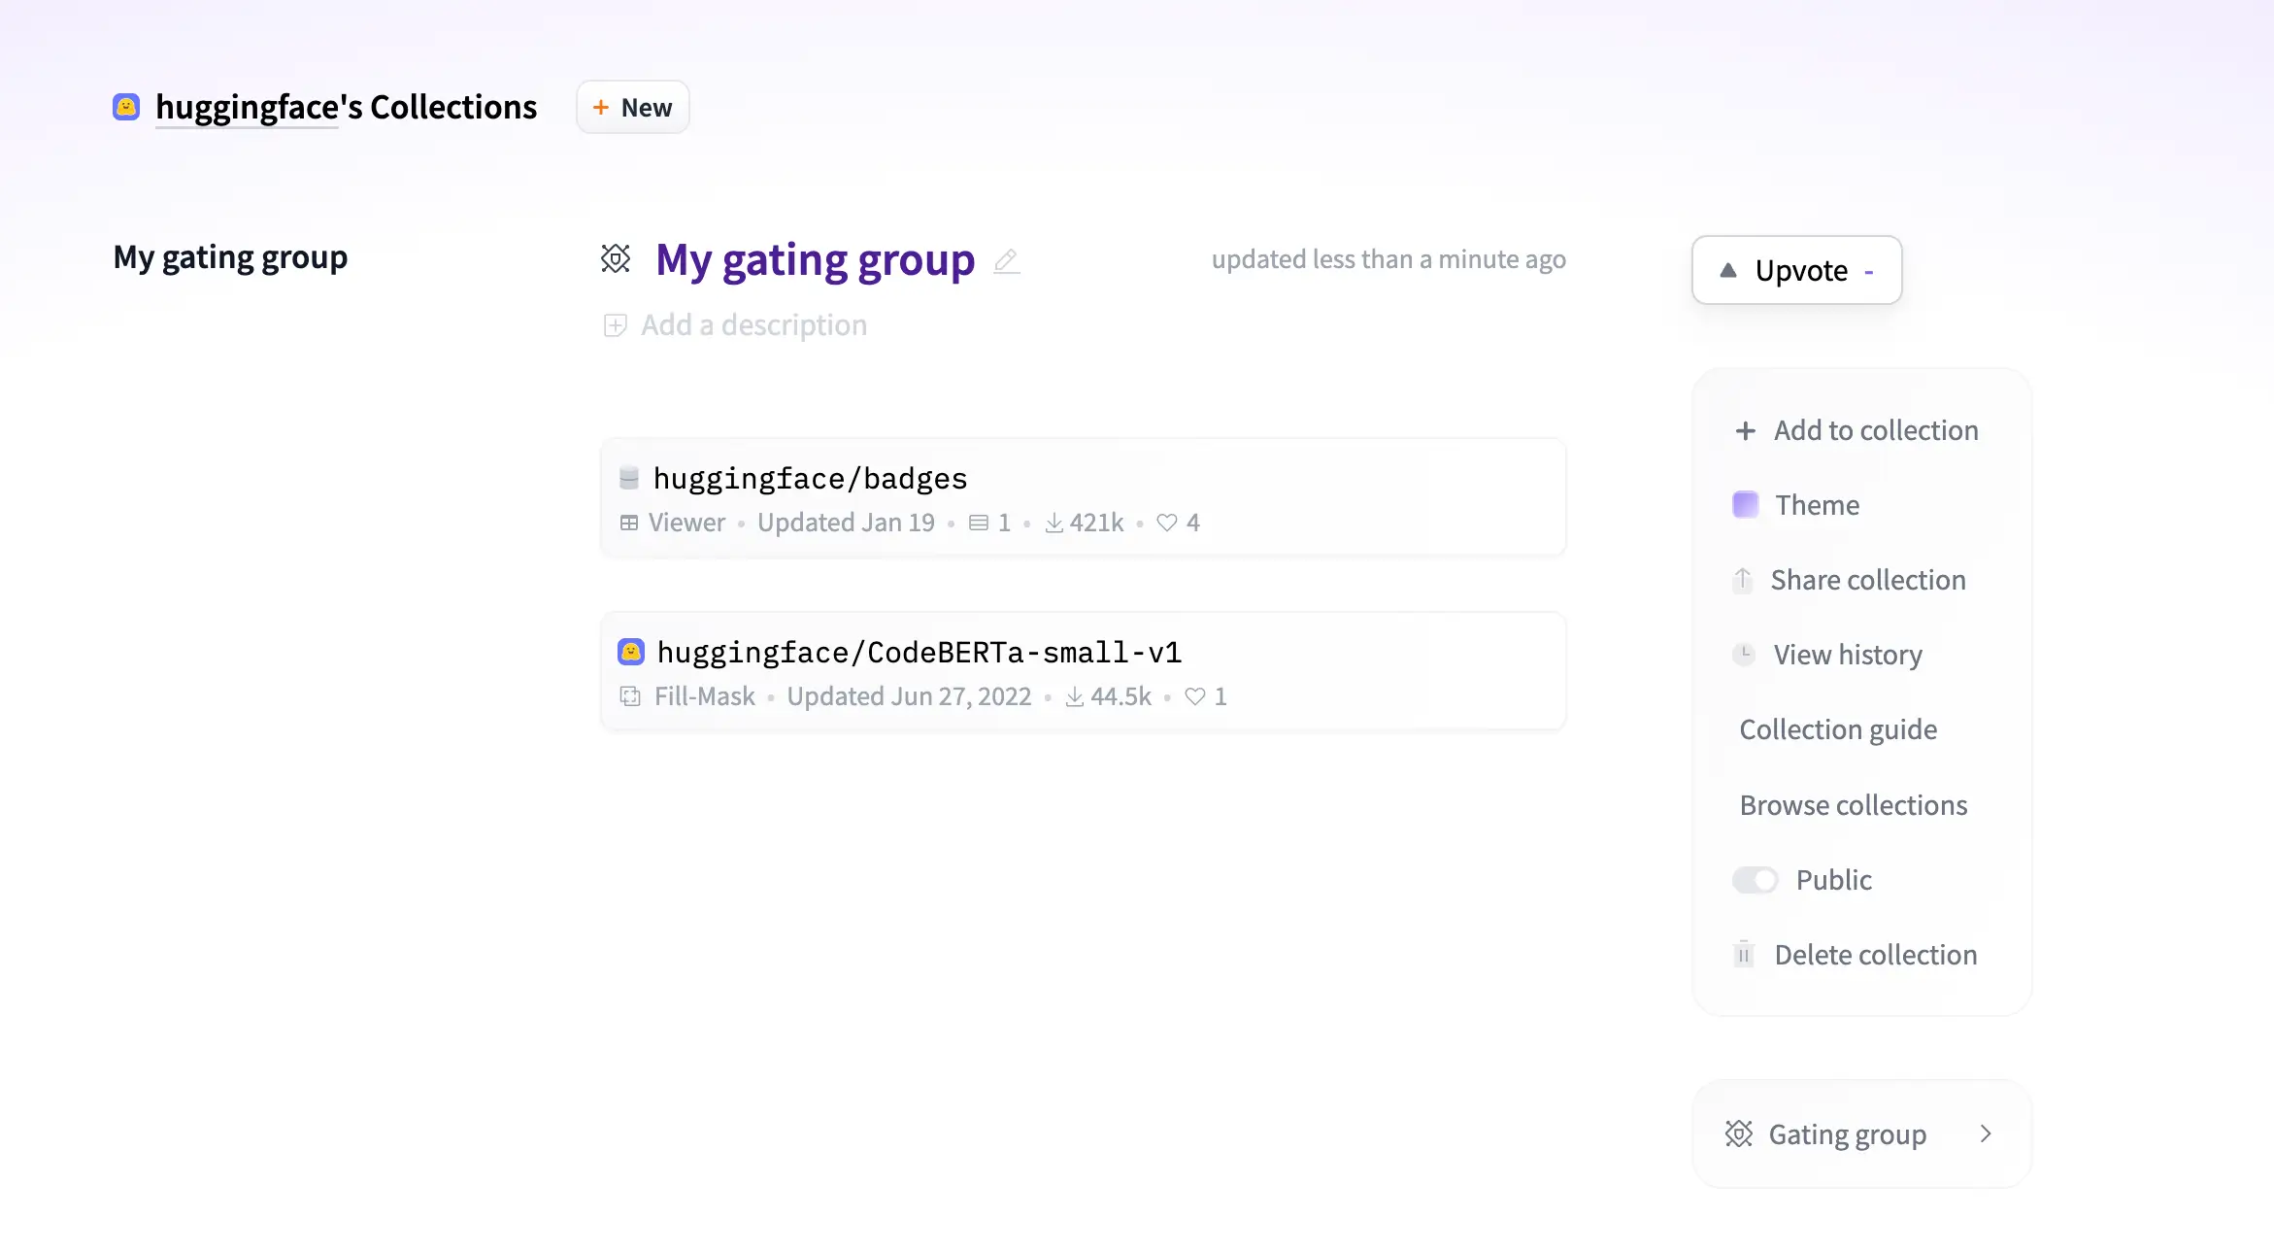
Task: Open the Collection guide
Action: 1837,729
